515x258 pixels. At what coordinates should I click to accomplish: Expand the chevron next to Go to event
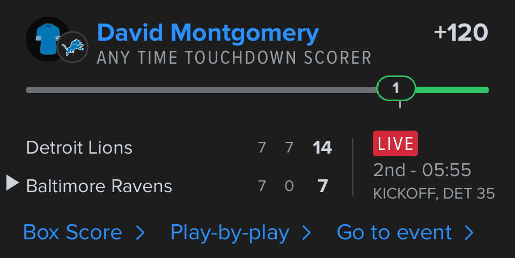coord(469,232)
